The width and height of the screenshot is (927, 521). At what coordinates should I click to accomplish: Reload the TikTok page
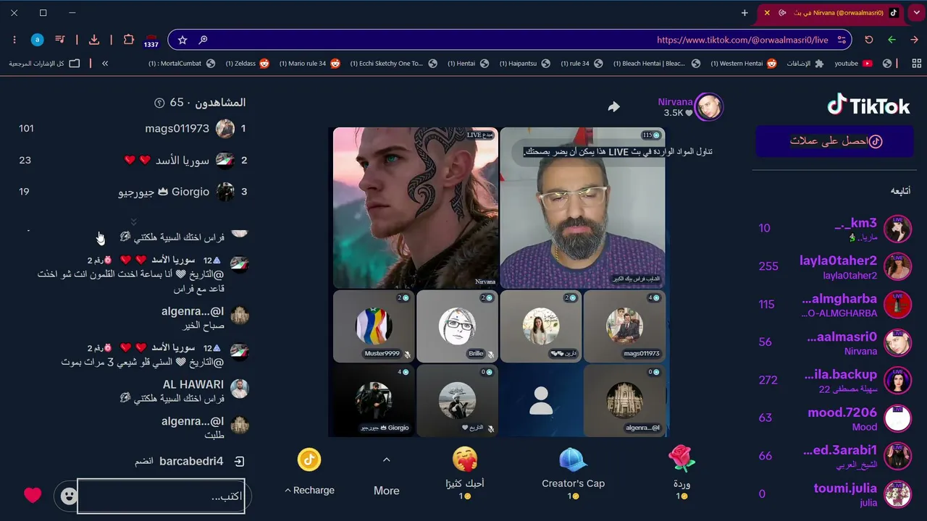coord(869,40)
